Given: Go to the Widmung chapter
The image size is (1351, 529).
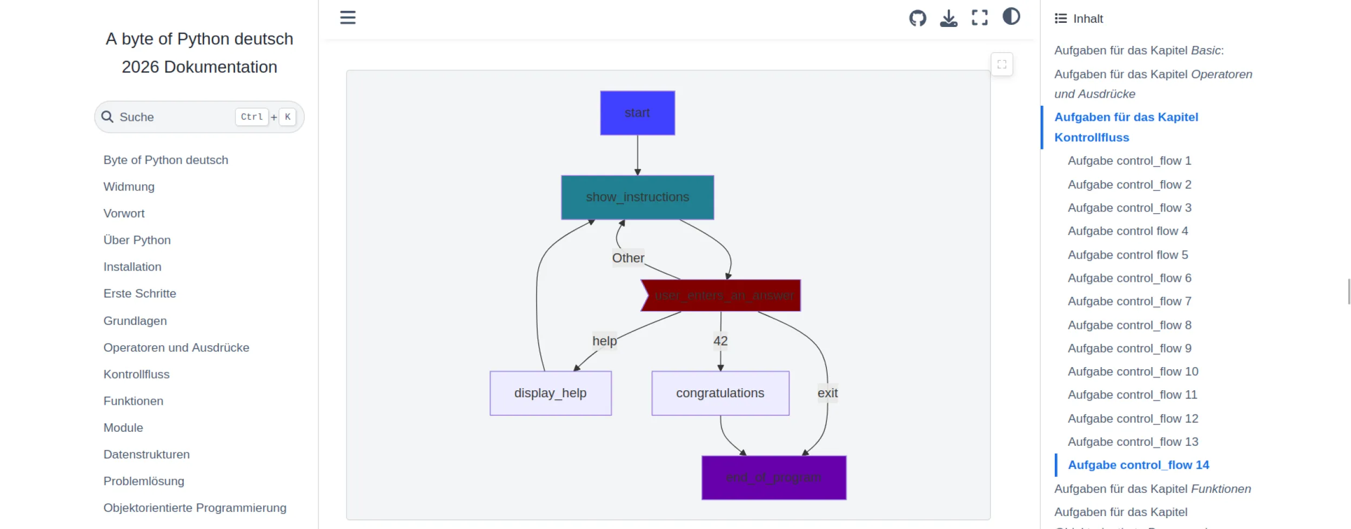Looking at the screenshot, I should click(129, 186).
